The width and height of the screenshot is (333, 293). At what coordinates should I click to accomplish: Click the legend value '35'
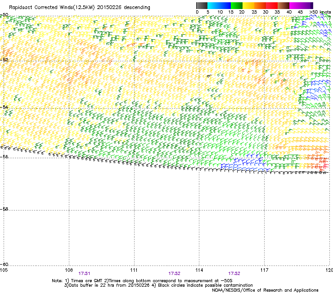[x=277, y=12]
